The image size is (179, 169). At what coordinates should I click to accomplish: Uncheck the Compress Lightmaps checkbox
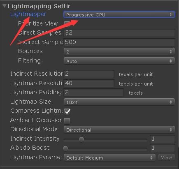(x=67, y=111)
